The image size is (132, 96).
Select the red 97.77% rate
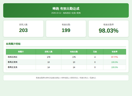(x=115, y=57)
